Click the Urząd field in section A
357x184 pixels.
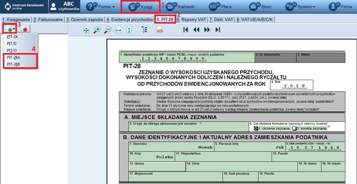click(188, 127)
